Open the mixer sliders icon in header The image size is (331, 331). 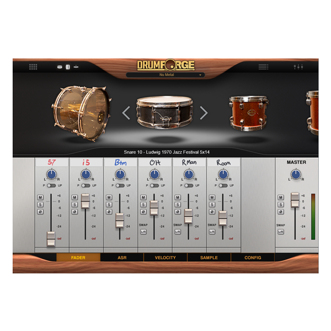[x=298, y=67]
